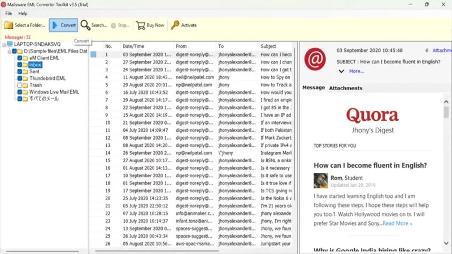Click the LAPTOP-SNDAKSVQ computer icon
452x254 pixels.
coord(10,44)
